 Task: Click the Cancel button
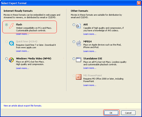coord(128,113)
